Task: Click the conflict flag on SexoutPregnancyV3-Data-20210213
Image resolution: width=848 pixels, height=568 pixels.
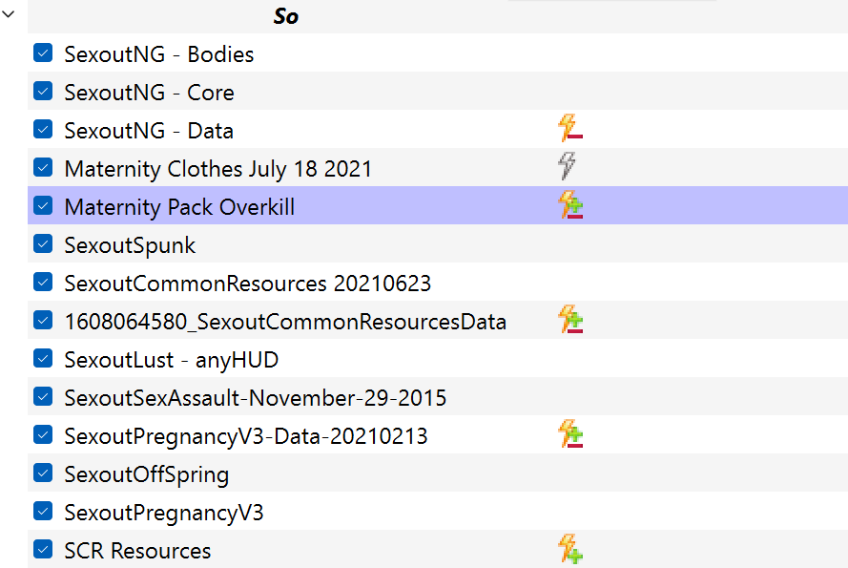Action: 571,434
